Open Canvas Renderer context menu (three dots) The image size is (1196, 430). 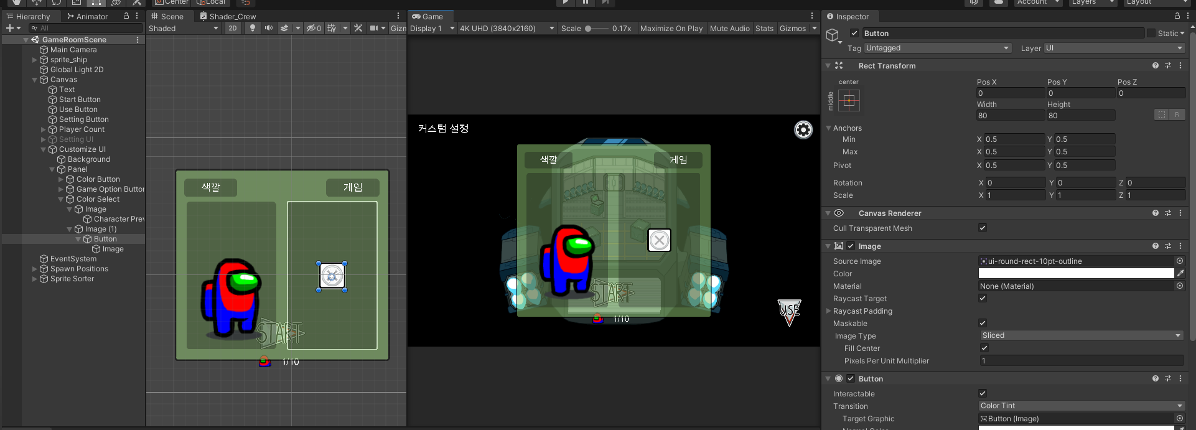tap(1180, 213)
